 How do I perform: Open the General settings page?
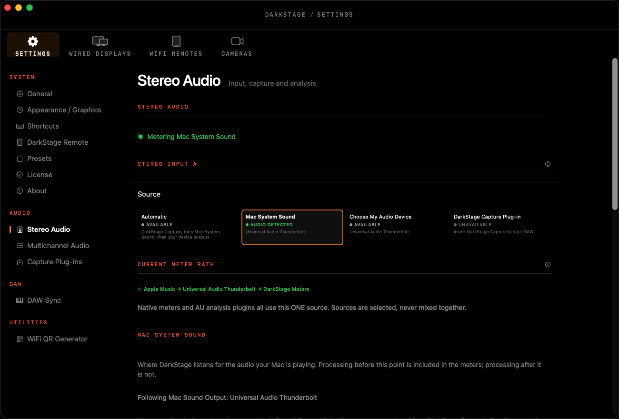pos(40,94)
